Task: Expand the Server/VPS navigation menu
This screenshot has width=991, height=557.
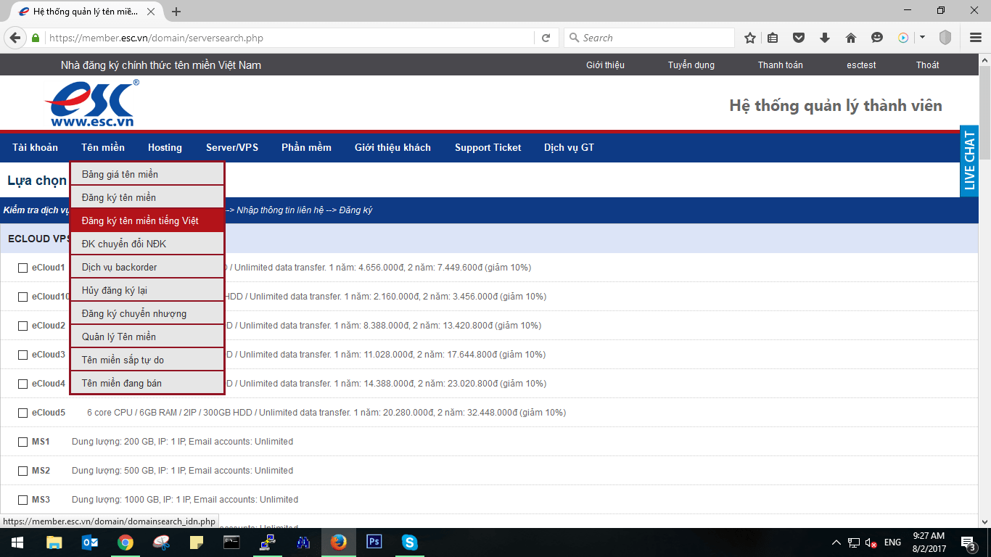Action: pos(232,147)
